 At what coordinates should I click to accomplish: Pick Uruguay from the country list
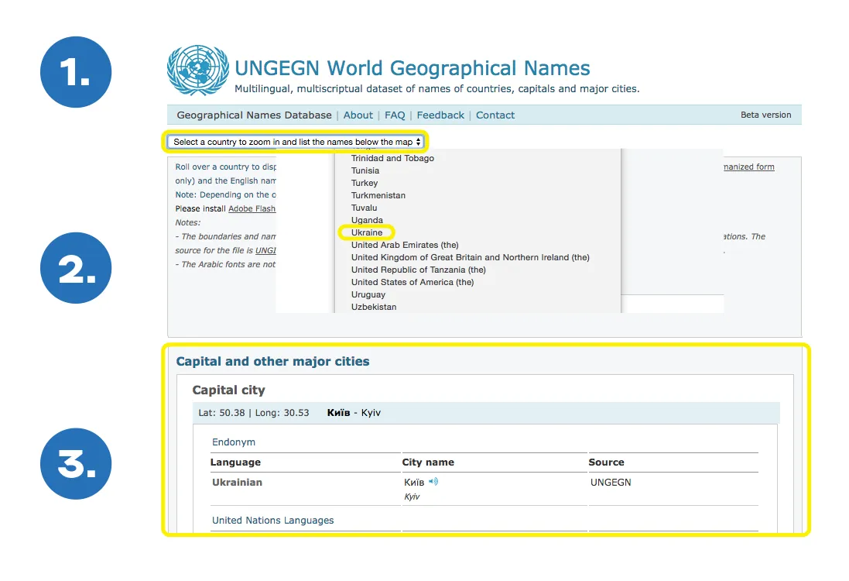point(368,294)
